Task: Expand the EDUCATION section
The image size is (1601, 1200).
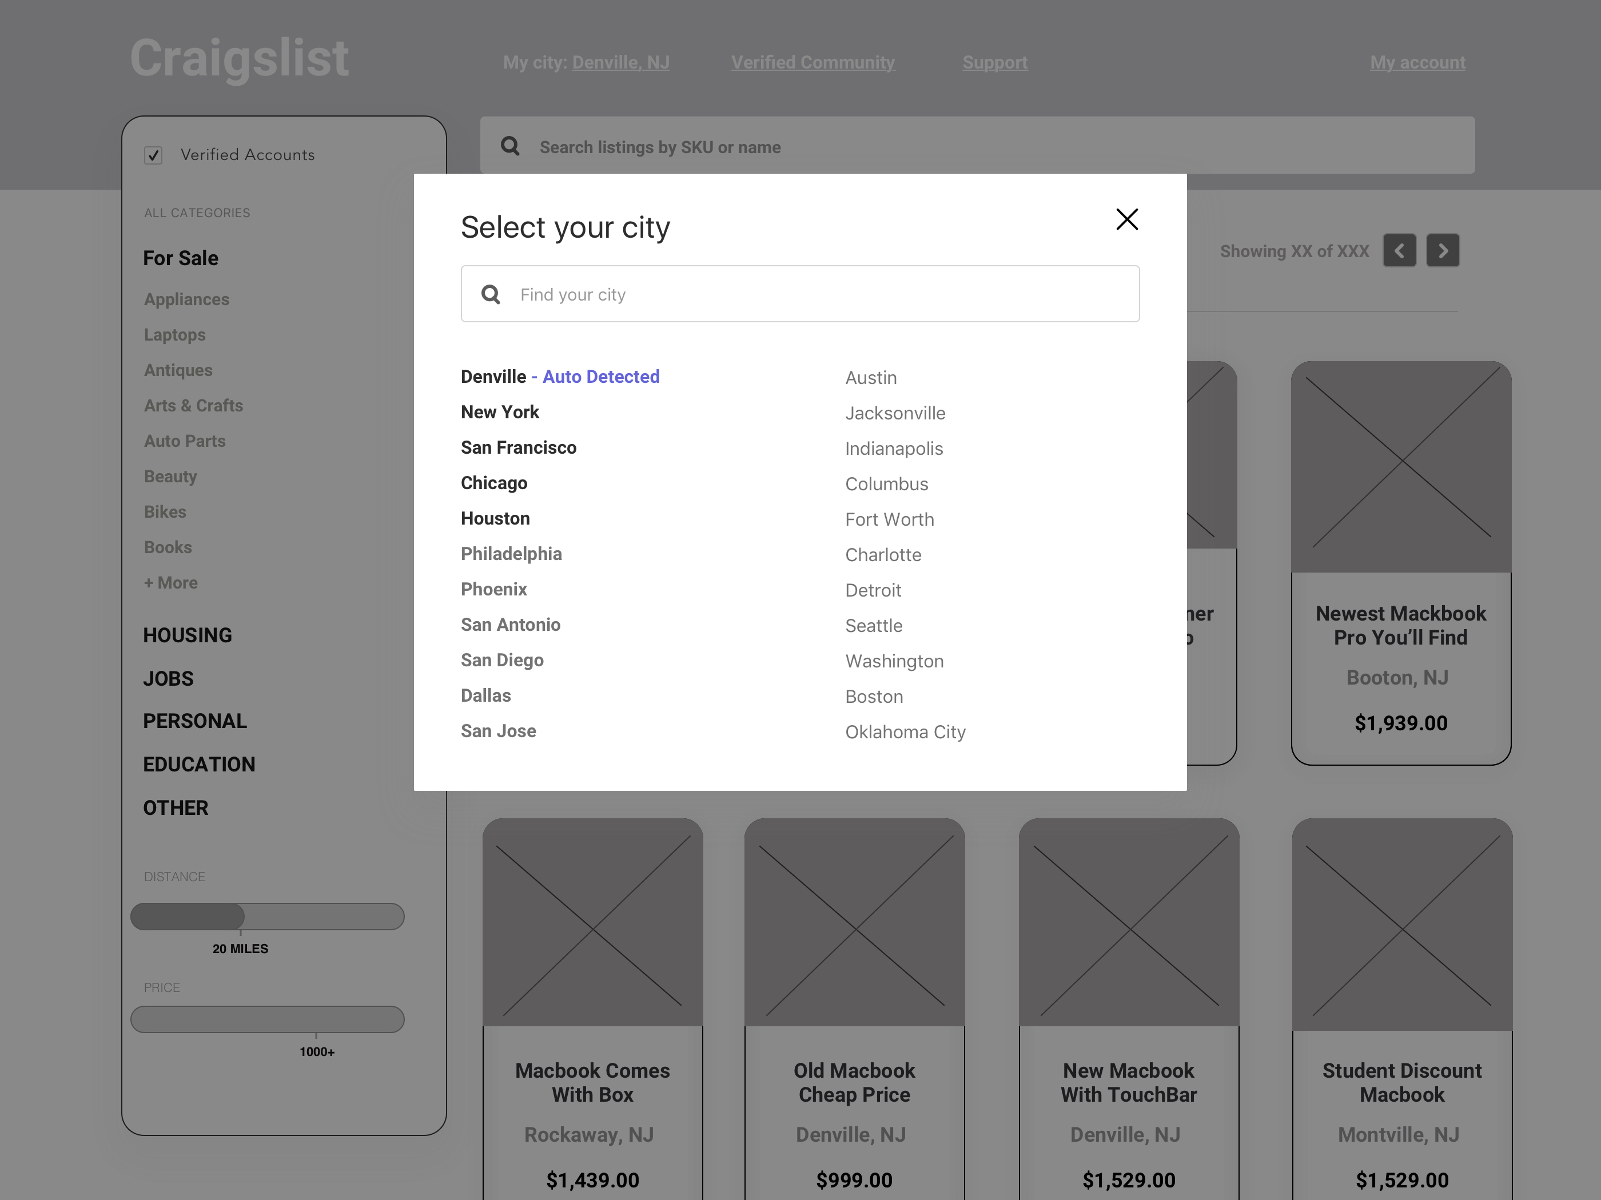Action: [199, 765]
